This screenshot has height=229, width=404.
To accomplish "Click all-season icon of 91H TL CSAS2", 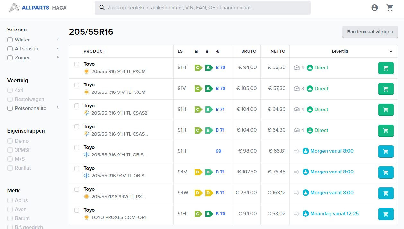I will [86, 113].
